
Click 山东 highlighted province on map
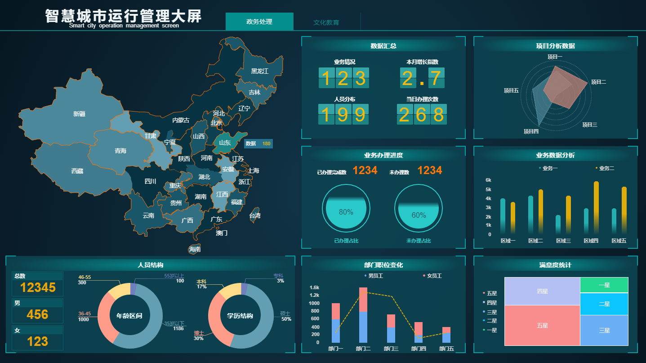click(x=225, y=143)
